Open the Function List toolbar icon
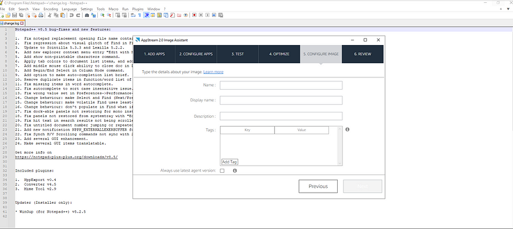 173,15
